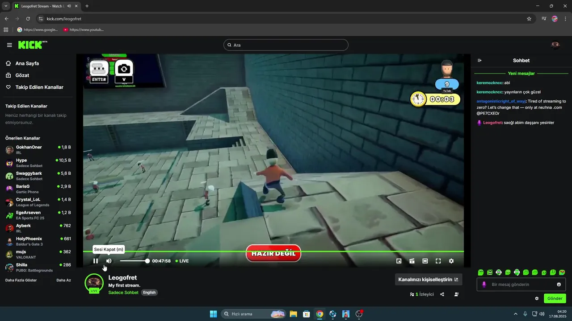Open mujs VALORANT channel
Viewport: 572px width, 321px height.
tap(38, 254)
